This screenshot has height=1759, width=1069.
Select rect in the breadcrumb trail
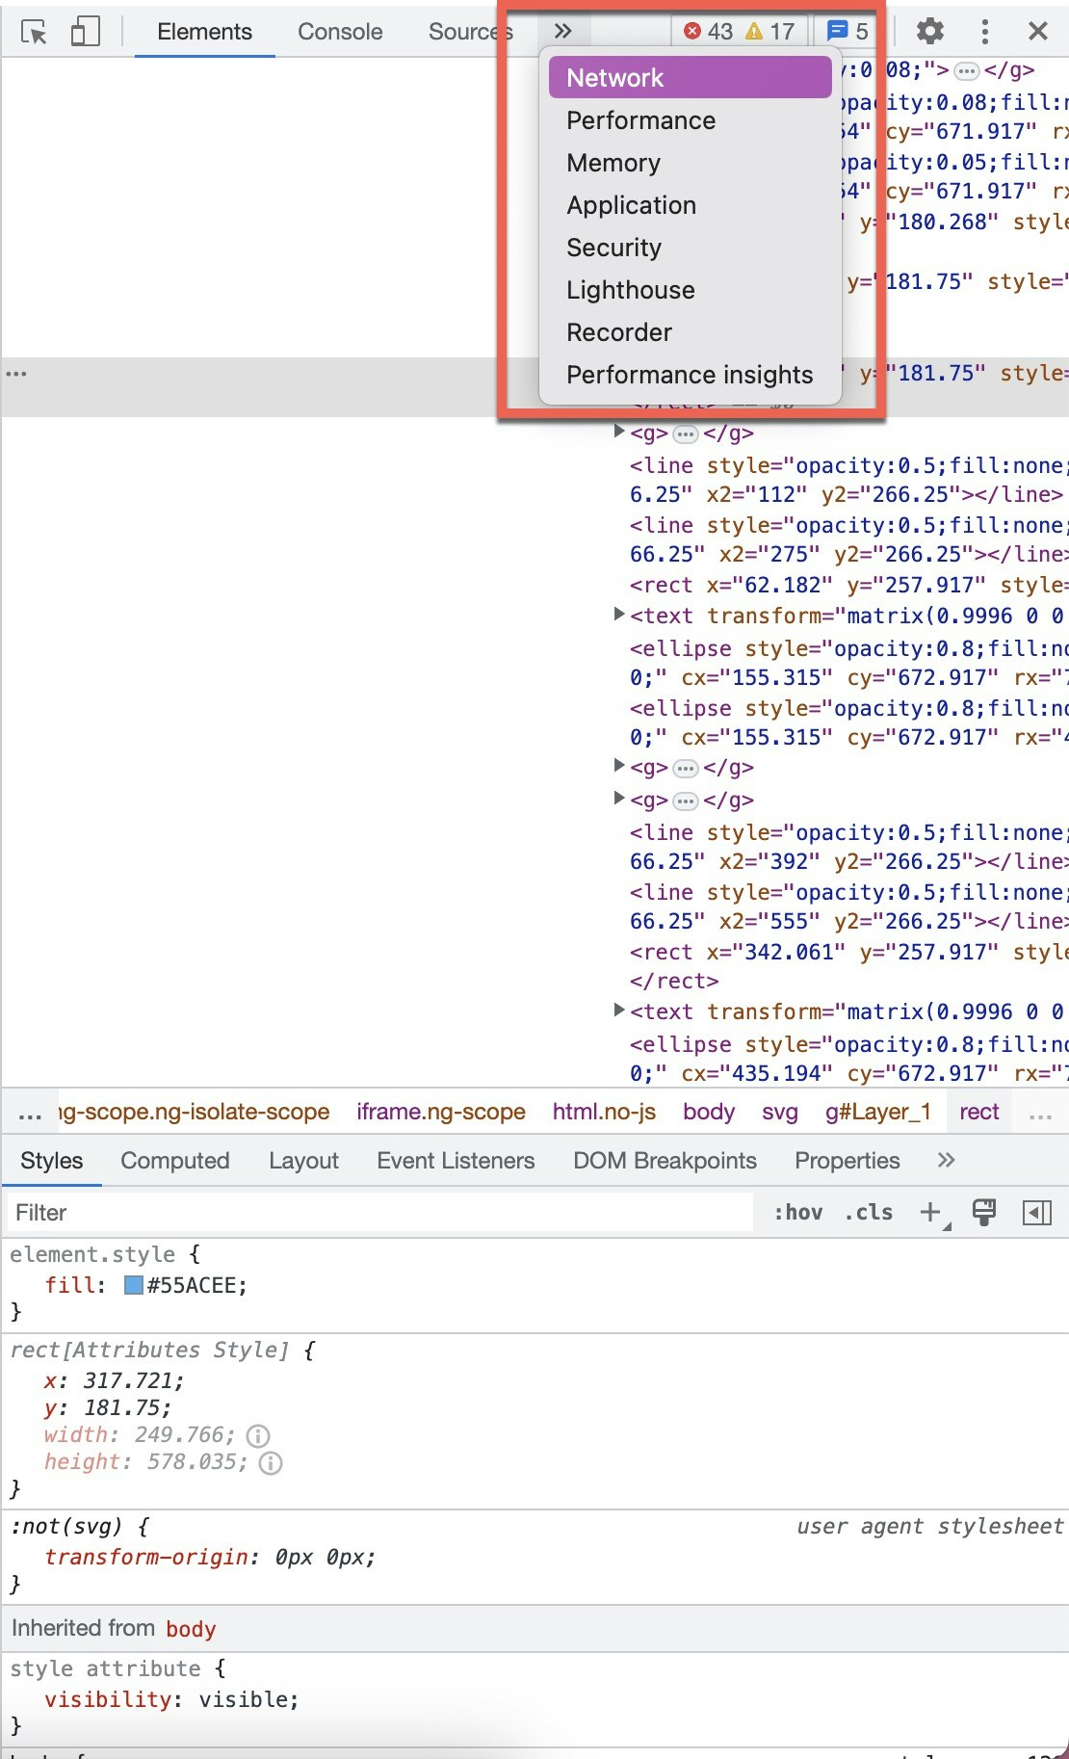(x=979, y=1112)
